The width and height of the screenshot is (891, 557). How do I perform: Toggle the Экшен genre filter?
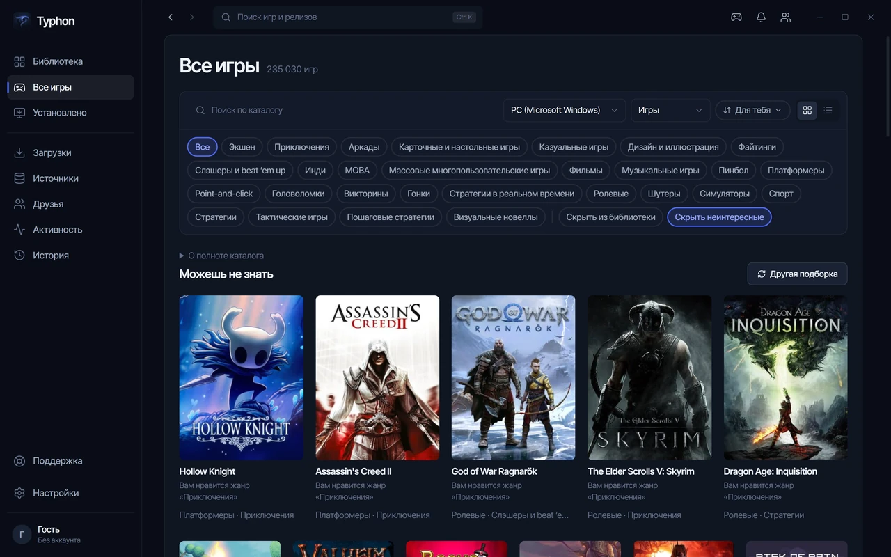click(x=242, y=147)
